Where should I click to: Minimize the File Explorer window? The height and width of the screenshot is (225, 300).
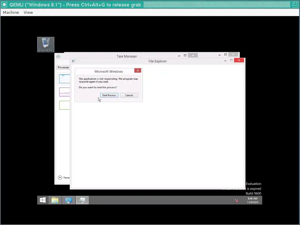point(225,60)
